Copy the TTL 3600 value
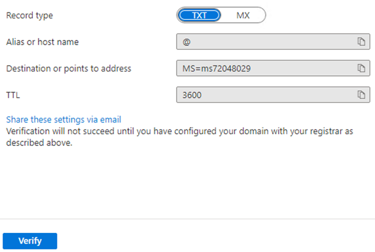 pyautogui.click(x=361, y=95)
